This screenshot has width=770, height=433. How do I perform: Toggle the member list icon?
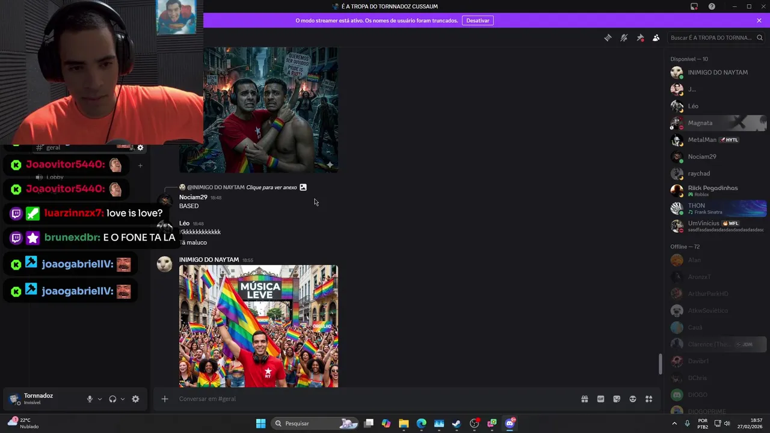click(656, 38)
